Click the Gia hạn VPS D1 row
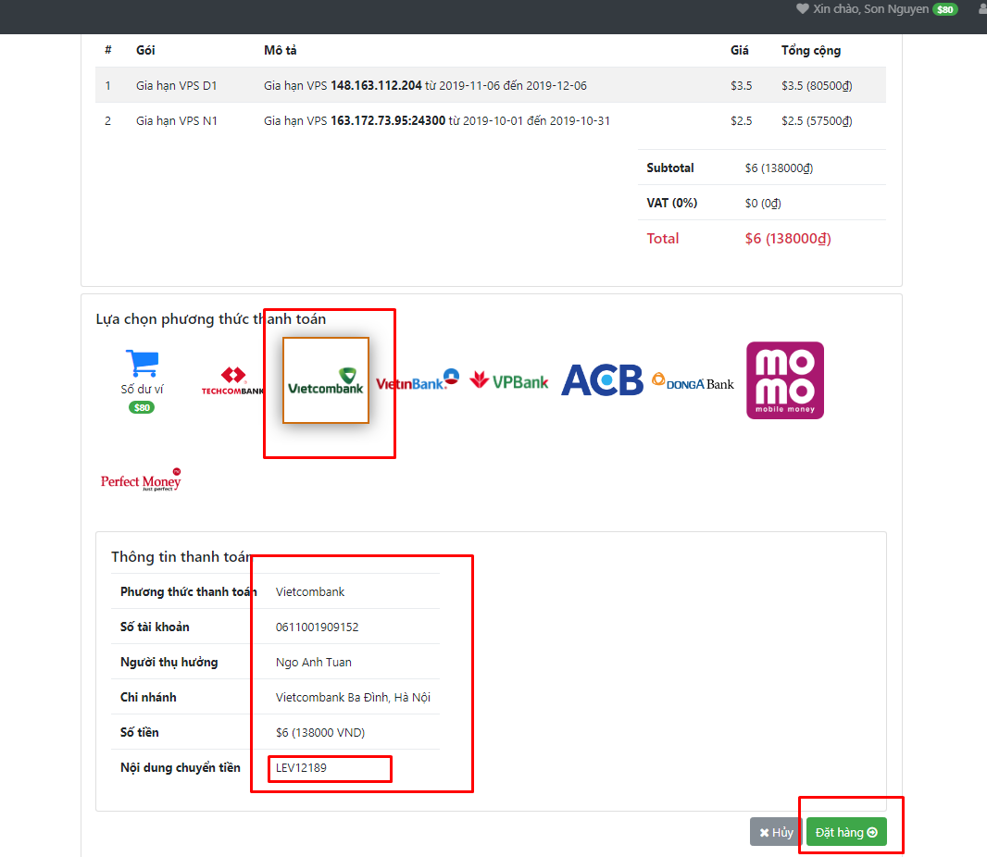 point(176,85)
